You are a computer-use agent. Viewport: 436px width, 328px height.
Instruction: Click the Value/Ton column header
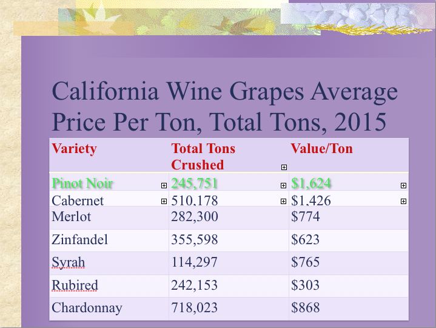point(321,149)
